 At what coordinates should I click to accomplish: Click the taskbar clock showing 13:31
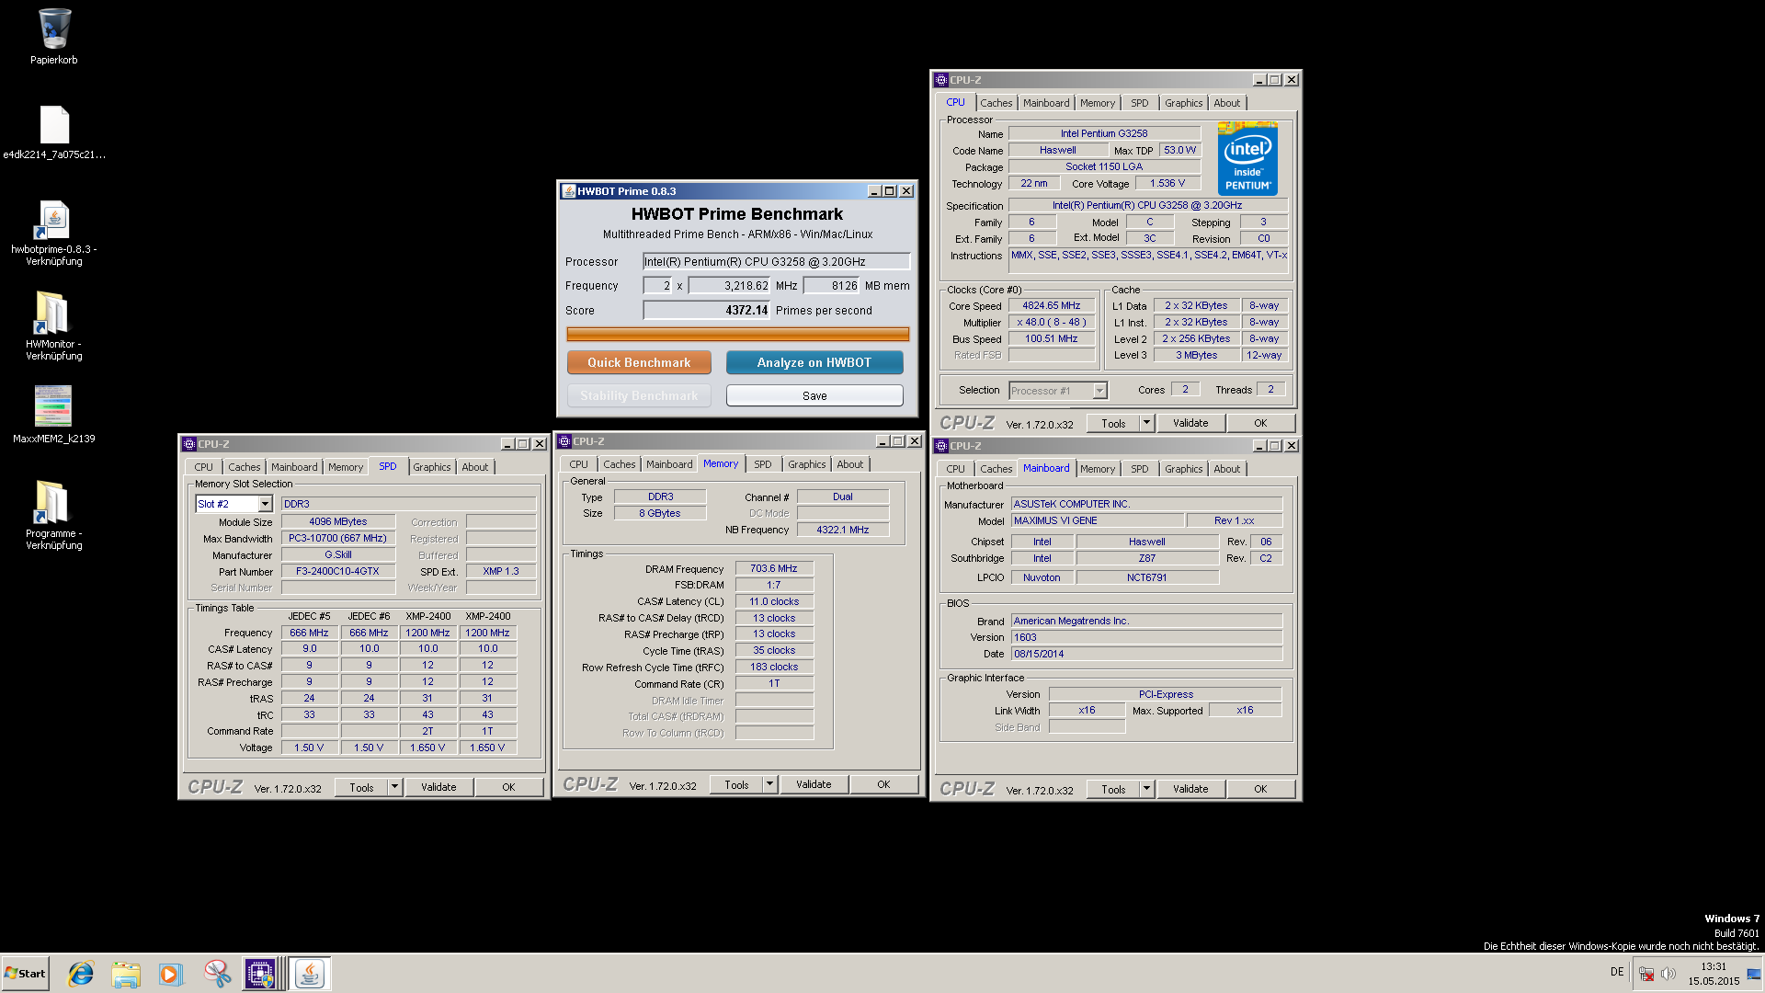pos(1714,974)
